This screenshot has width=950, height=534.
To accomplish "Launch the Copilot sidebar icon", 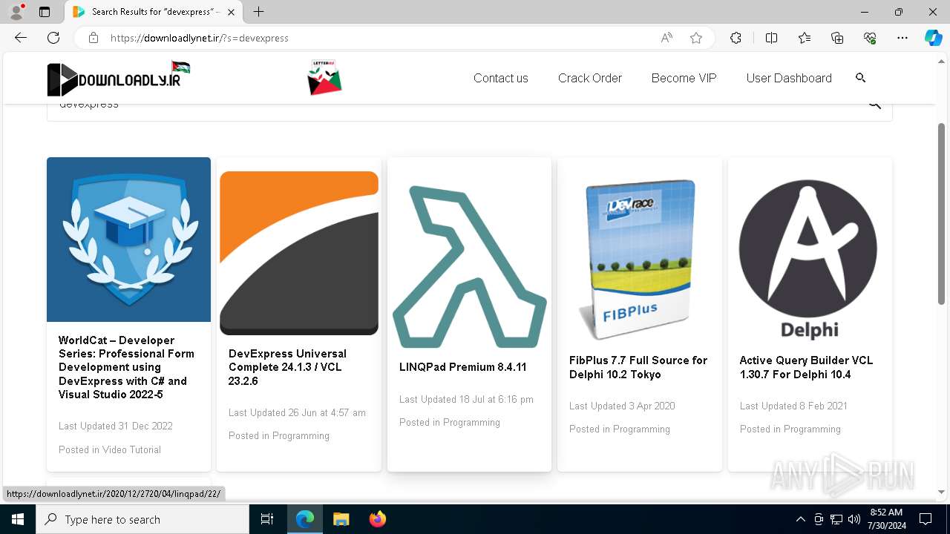I will click(x=933, y=38).
